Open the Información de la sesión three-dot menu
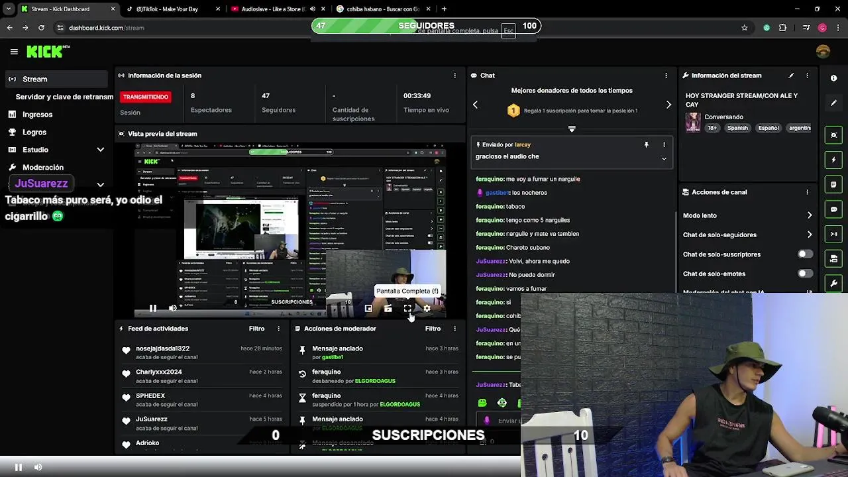 (454, 76)
